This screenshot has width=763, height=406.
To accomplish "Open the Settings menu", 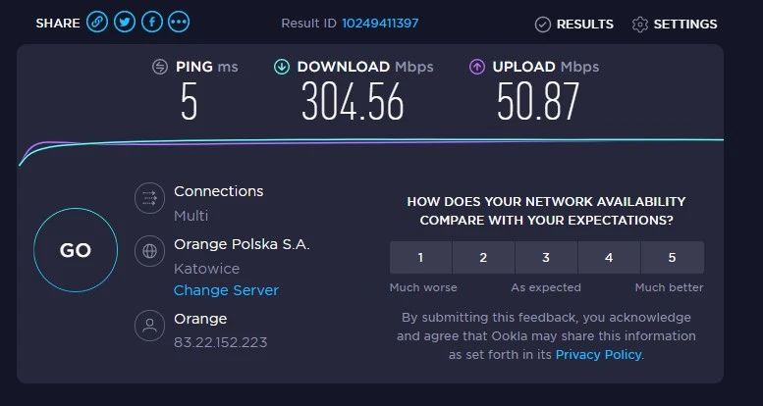I will pos(675,24).
